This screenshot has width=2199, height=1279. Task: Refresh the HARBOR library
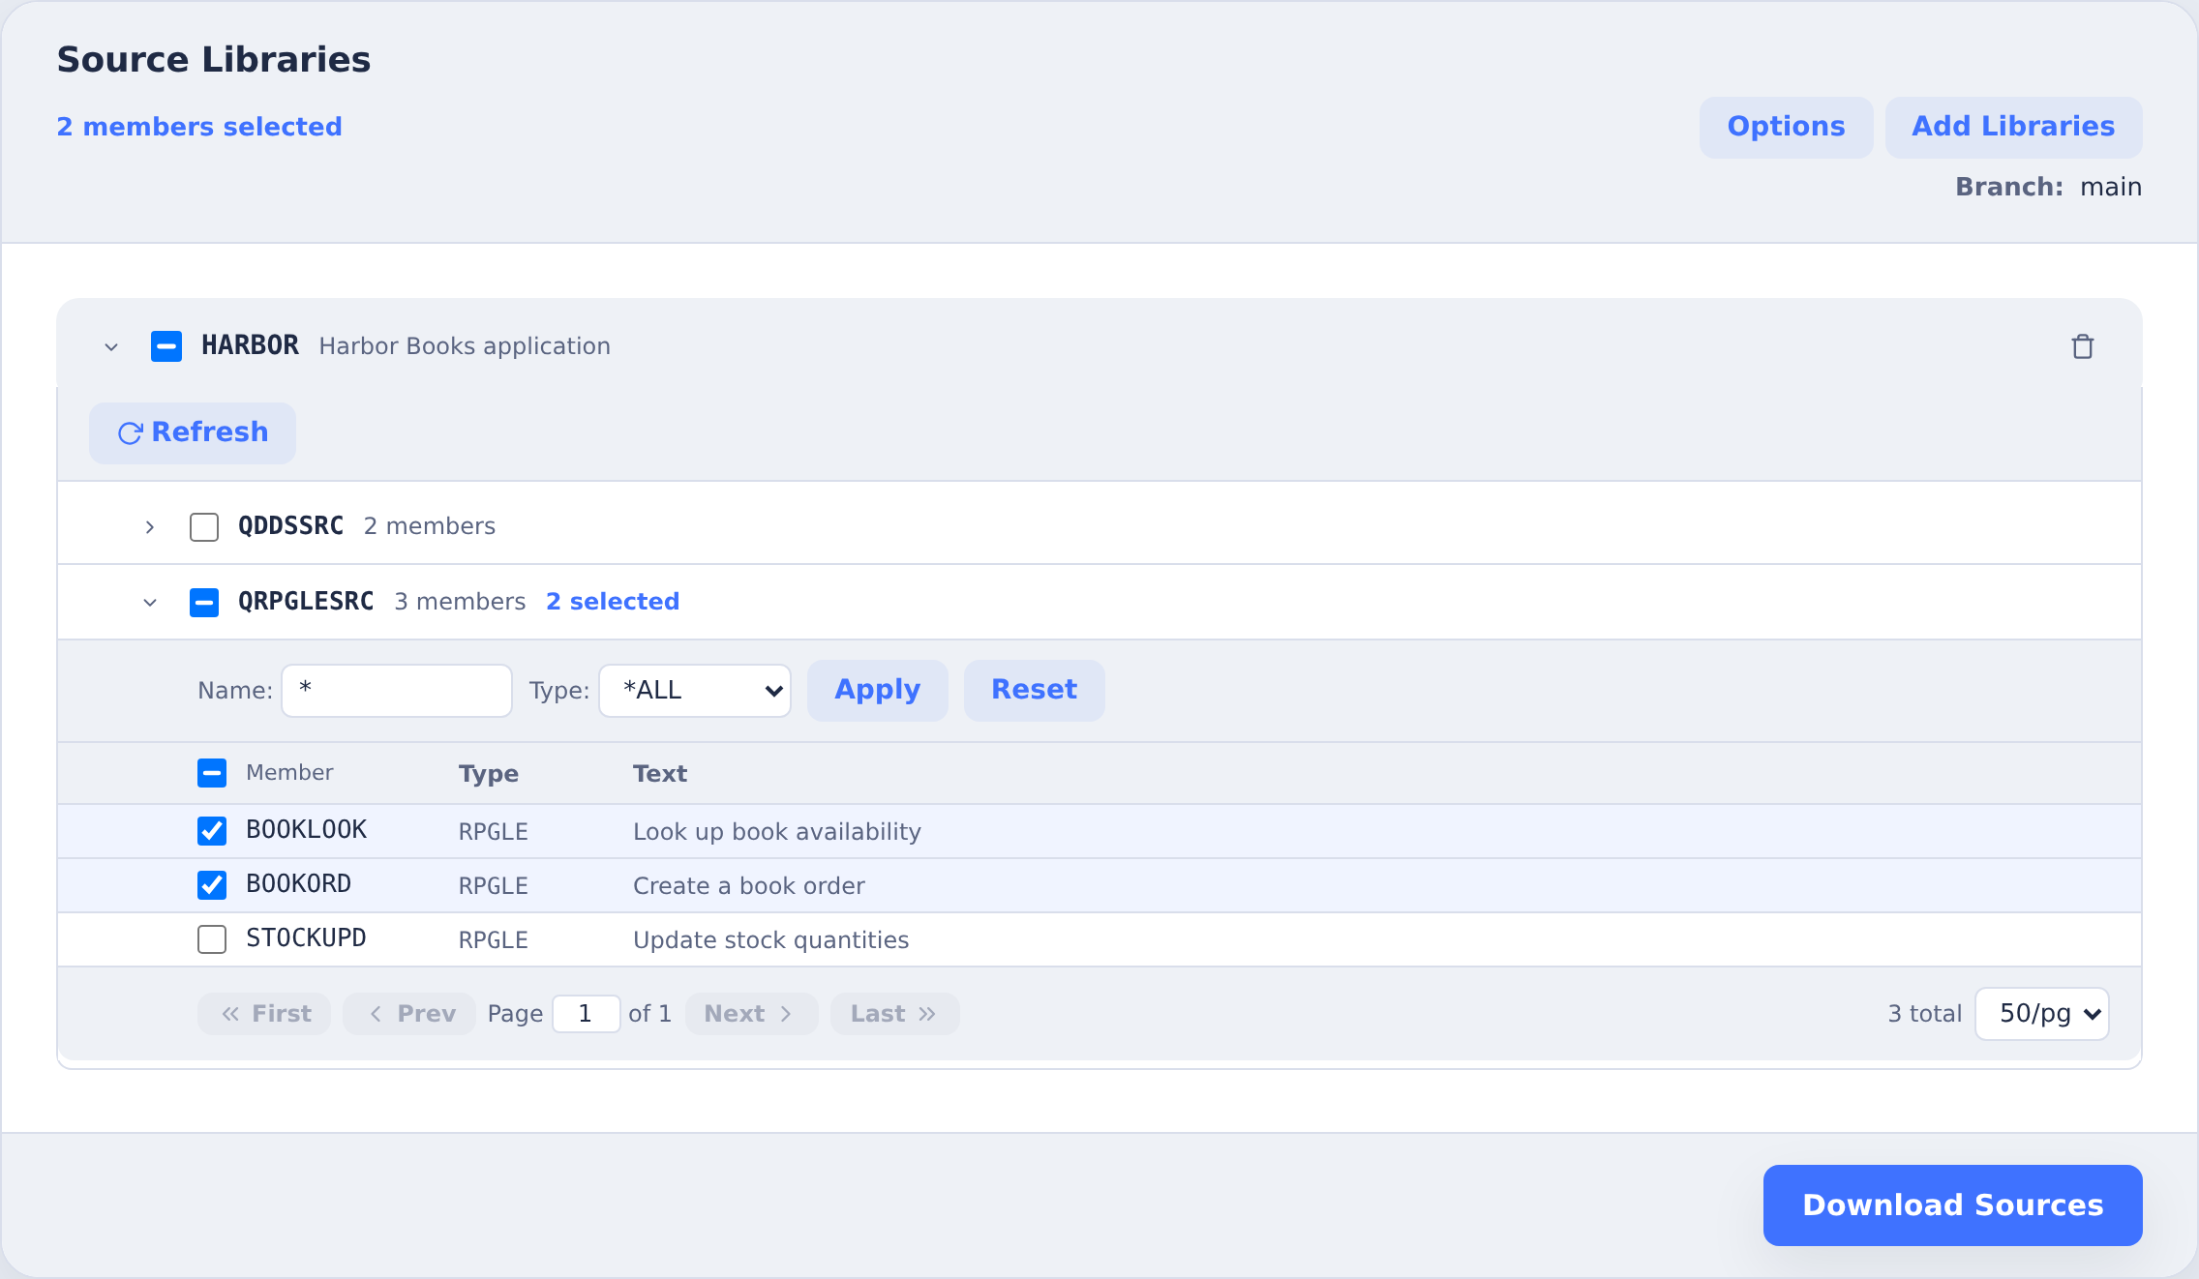[193, 433]
